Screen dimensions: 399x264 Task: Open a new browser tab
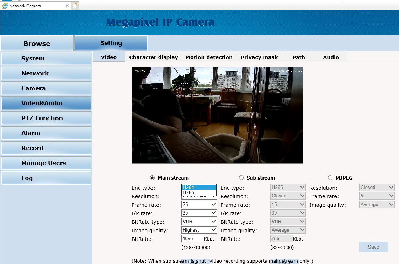tap(75, 6)
